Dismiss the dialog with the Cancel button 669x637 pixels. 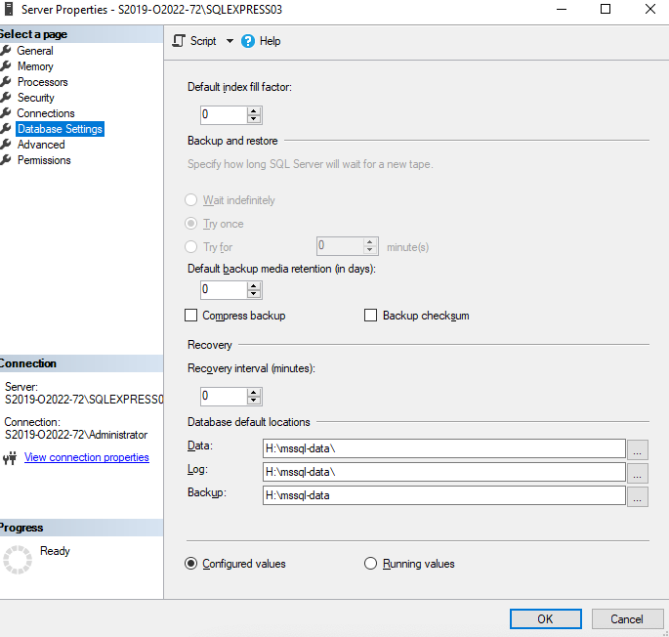coord(627,619)
